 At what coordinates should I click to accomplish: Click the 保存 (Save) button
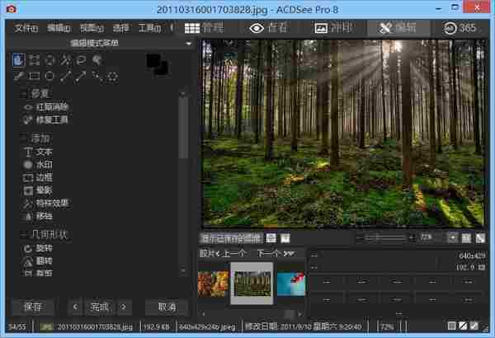(x=33, y=307)
